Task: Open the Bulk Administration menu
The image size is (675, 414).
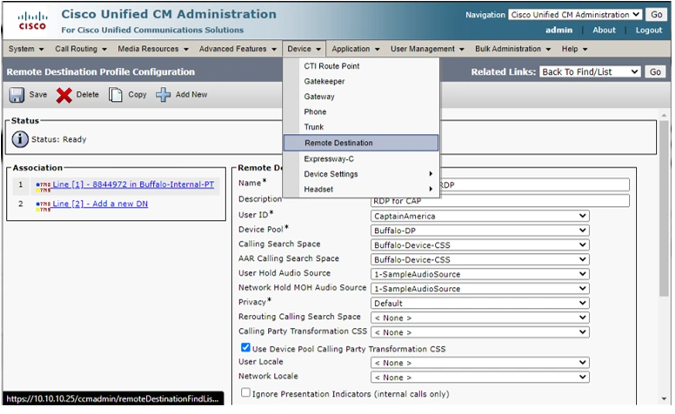Action: [x=512, y=49]
